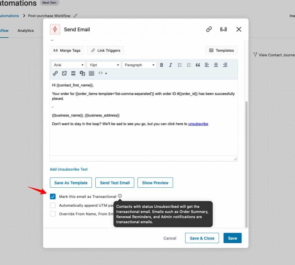Image resolution: width=295 pixels, height=265 pixels.
Task: Edit the Post-purchase Workflow name pencil icon
Action: [x=75, y=16]
